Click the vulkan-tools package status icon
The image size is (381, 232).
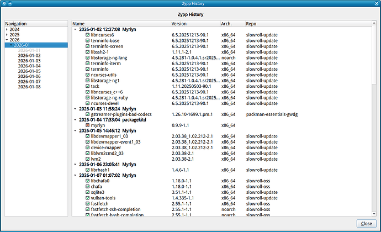pos(87,198)
